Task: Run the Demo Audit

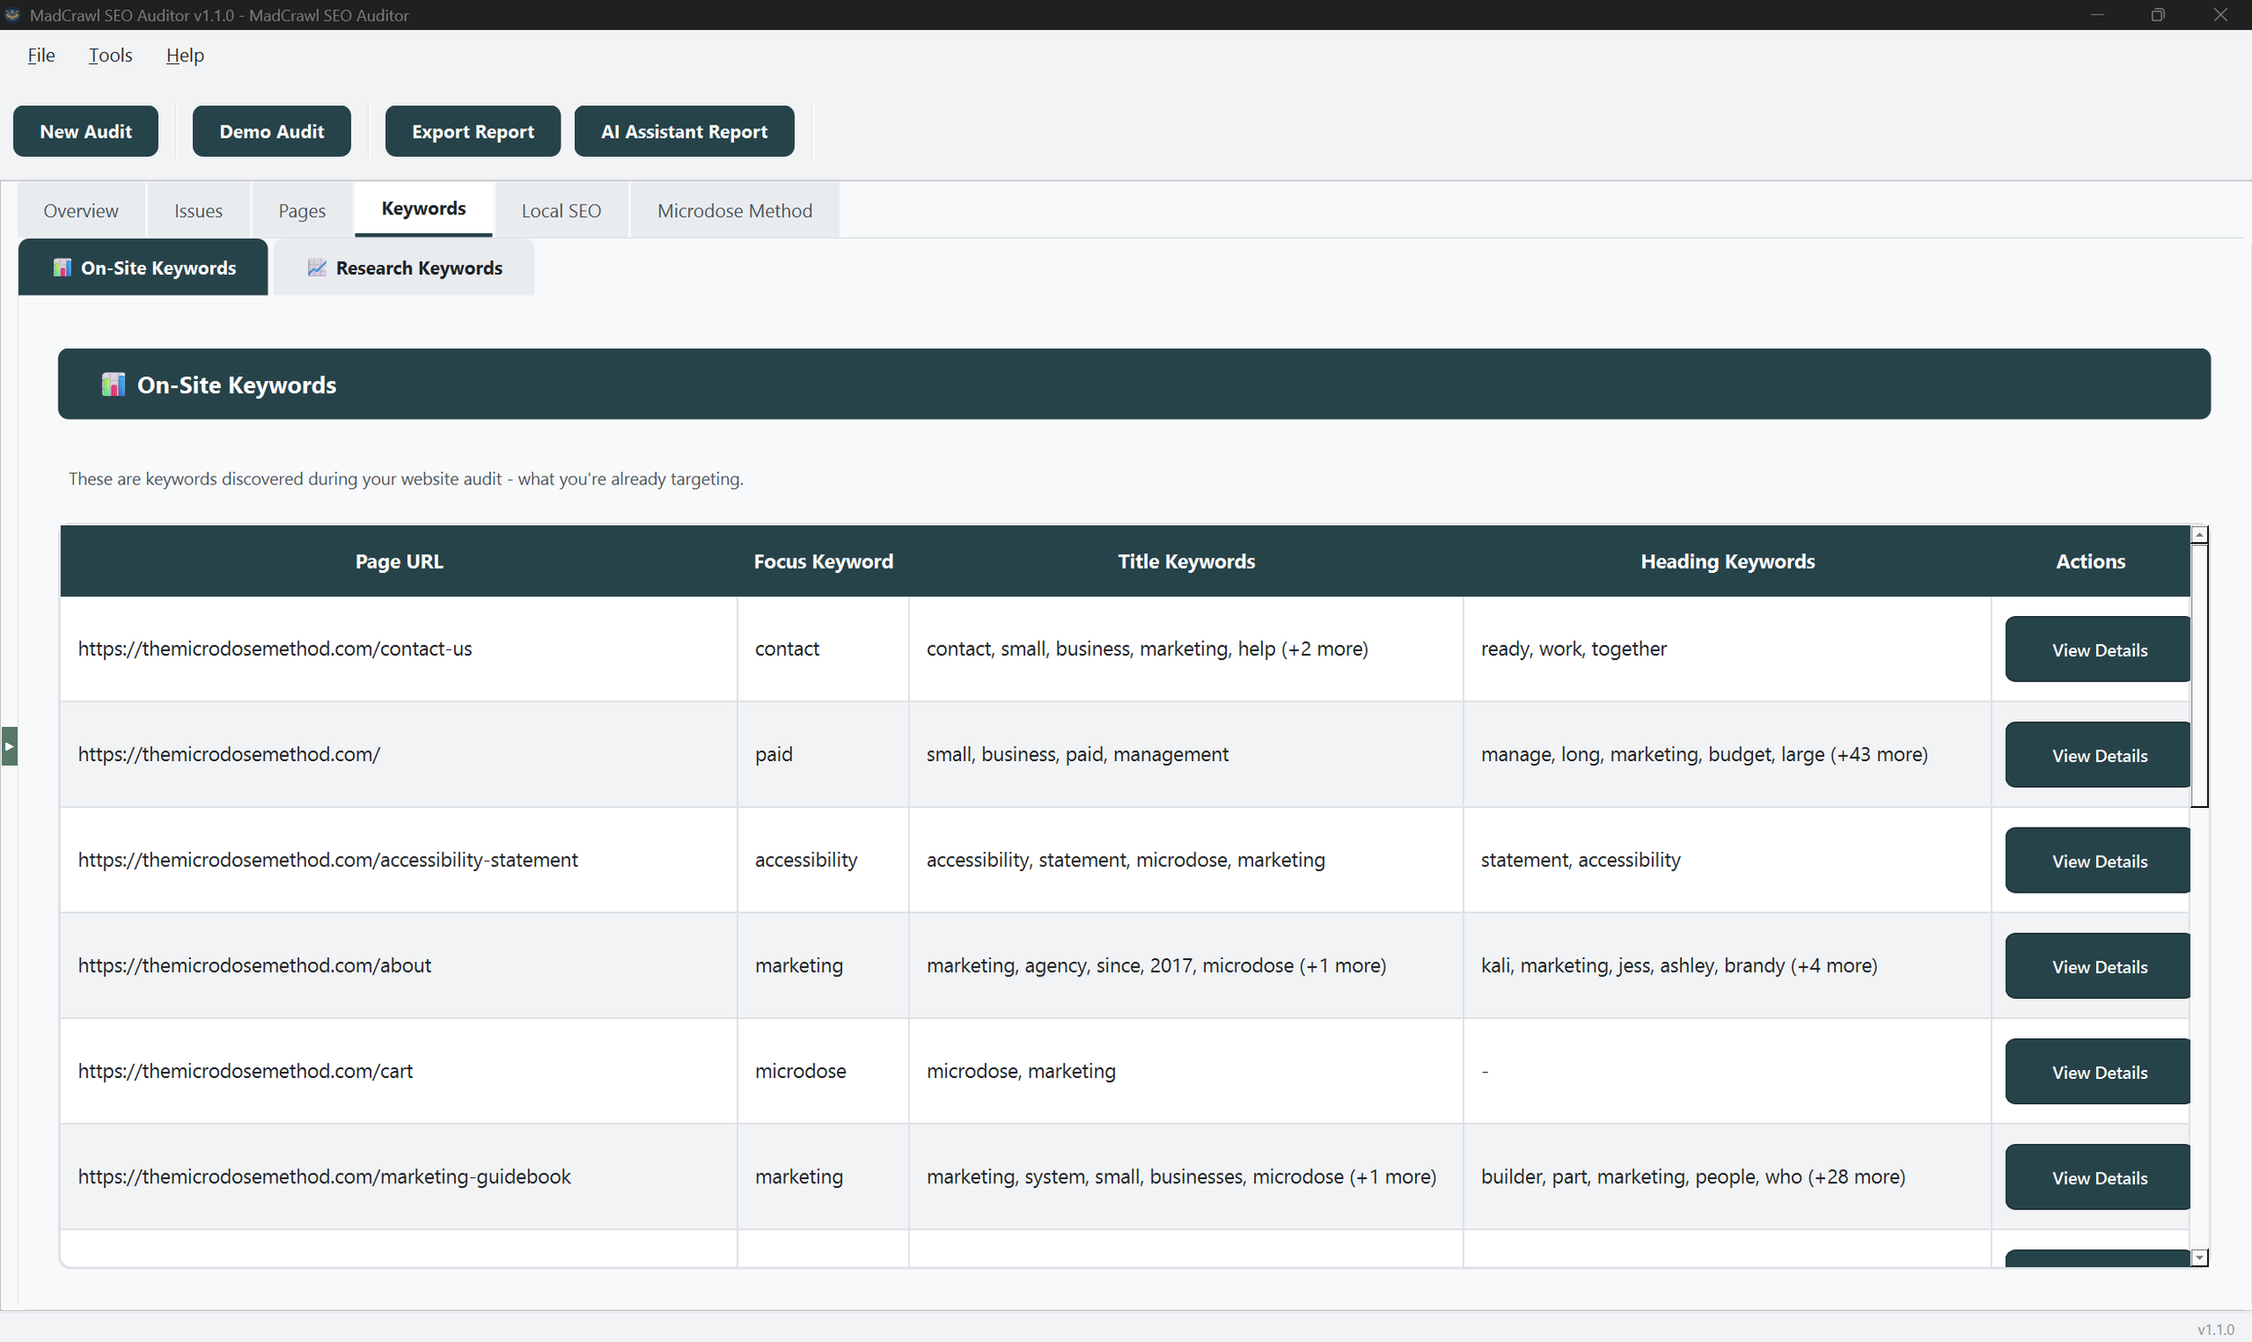Action: click(x=271, y=131)
